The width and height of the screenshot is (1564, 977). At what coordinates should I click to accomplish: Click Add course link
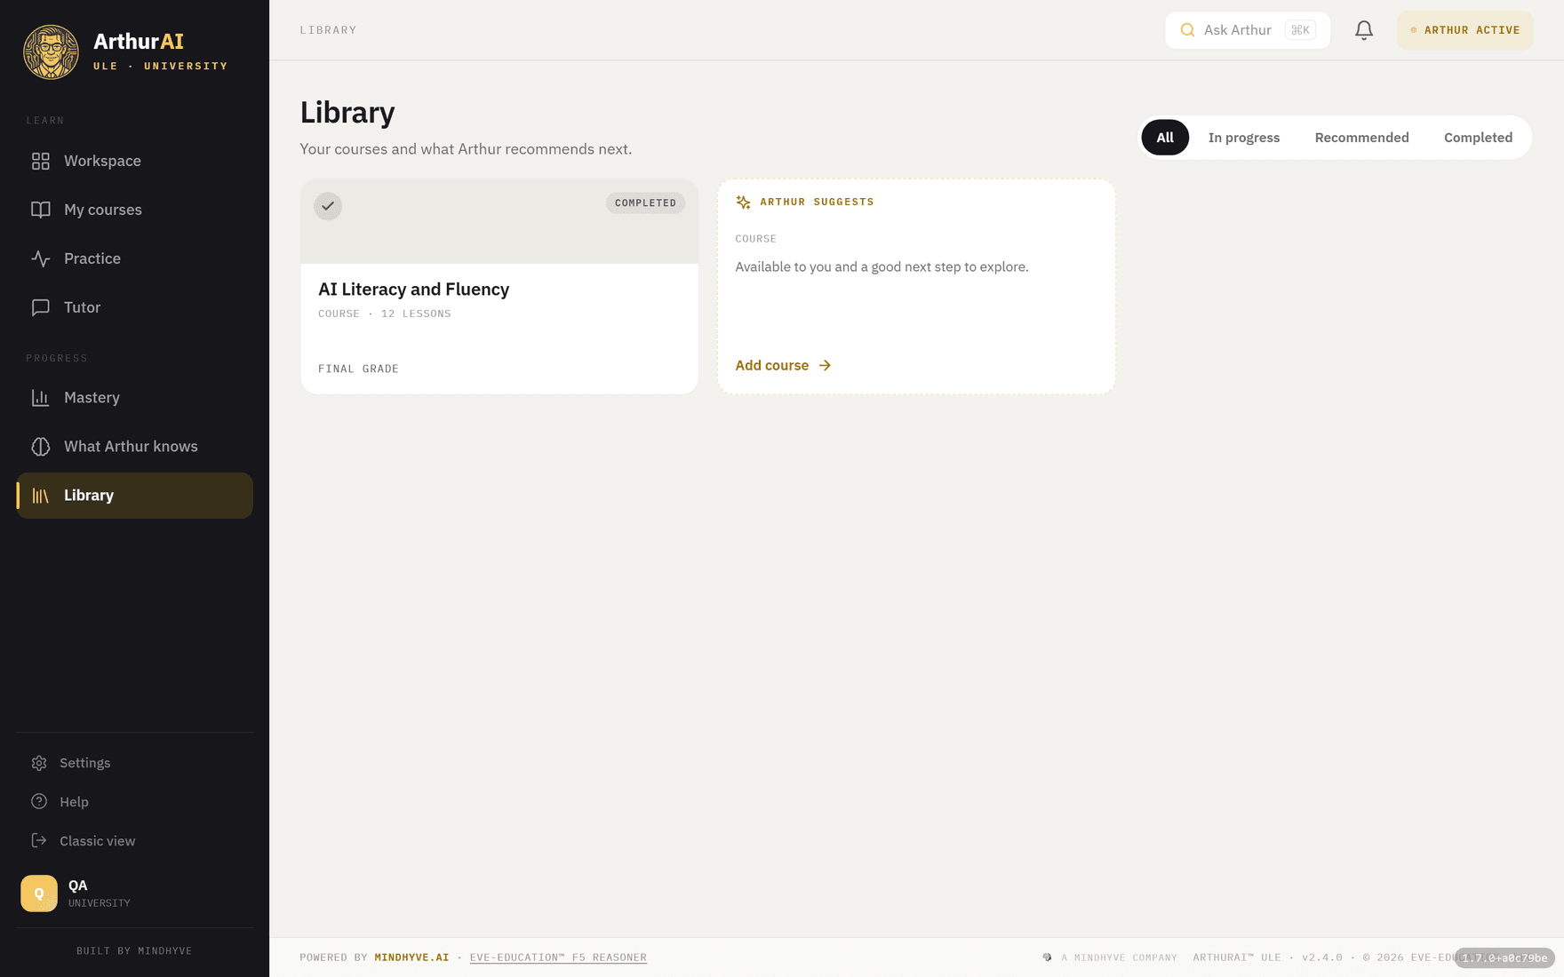click(783, 366)
